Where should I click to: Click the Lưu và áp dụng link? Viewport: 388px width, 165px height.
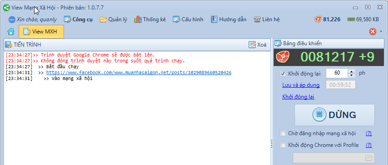click(x=301, y=85)
